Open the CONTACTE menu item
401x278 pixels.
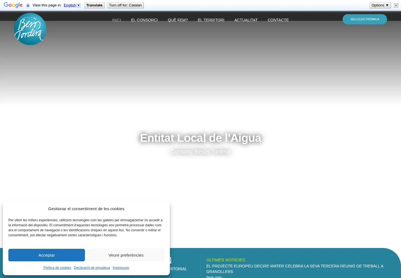278,20
